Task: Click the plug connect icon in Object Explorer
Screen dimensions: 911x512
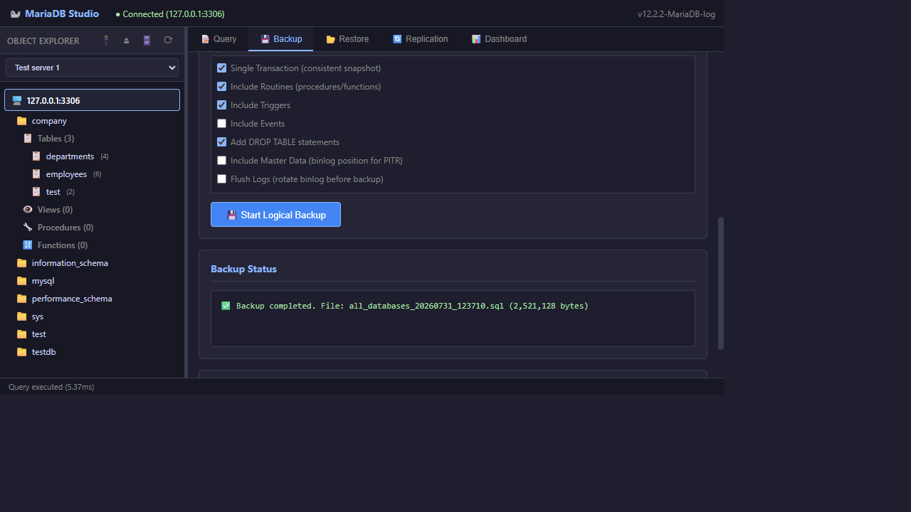Action: point(107,41)
